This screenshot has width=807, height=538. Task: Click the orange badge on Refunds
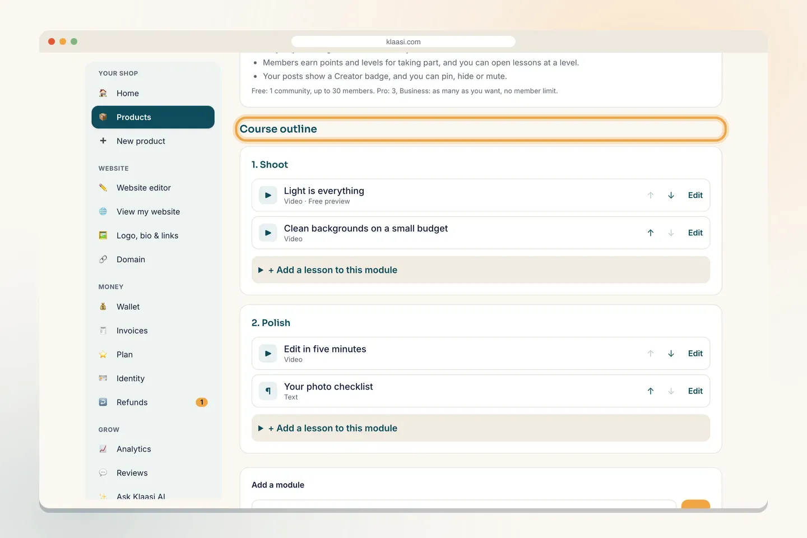click(202, 402)
